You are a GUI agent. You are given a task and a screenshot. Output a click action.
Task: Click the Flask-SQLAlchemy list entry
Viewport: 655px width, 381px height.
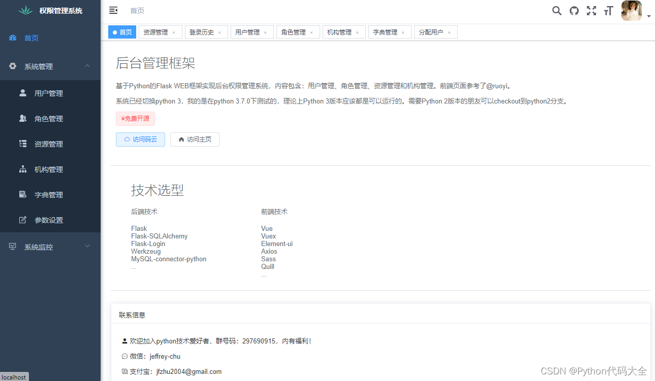point(160,236)
